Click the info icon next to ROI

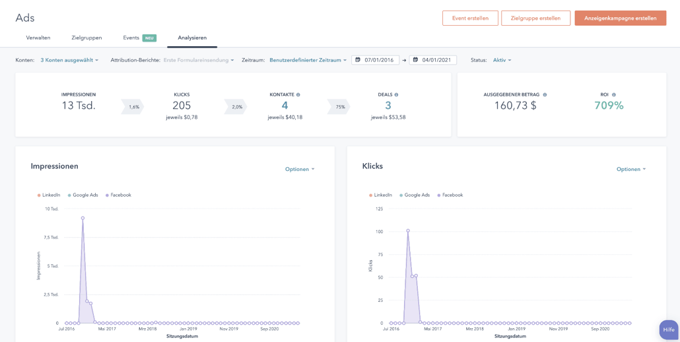tap(614, 95)
